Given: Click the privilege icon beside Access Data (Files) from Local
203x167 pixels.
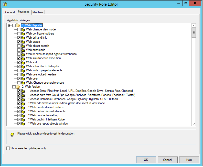Looking at the screenshot, I should [x=23, y=91].
